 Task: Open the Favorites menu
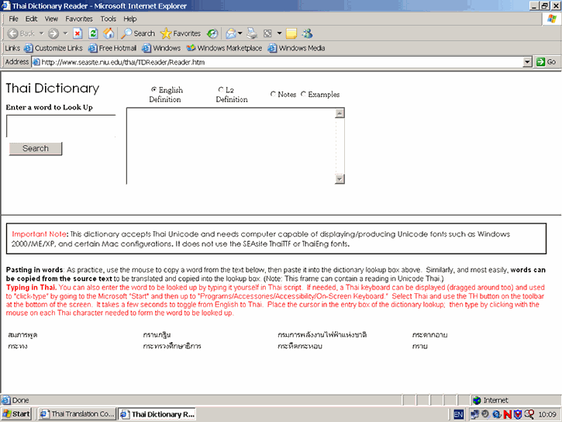[79, 19]
